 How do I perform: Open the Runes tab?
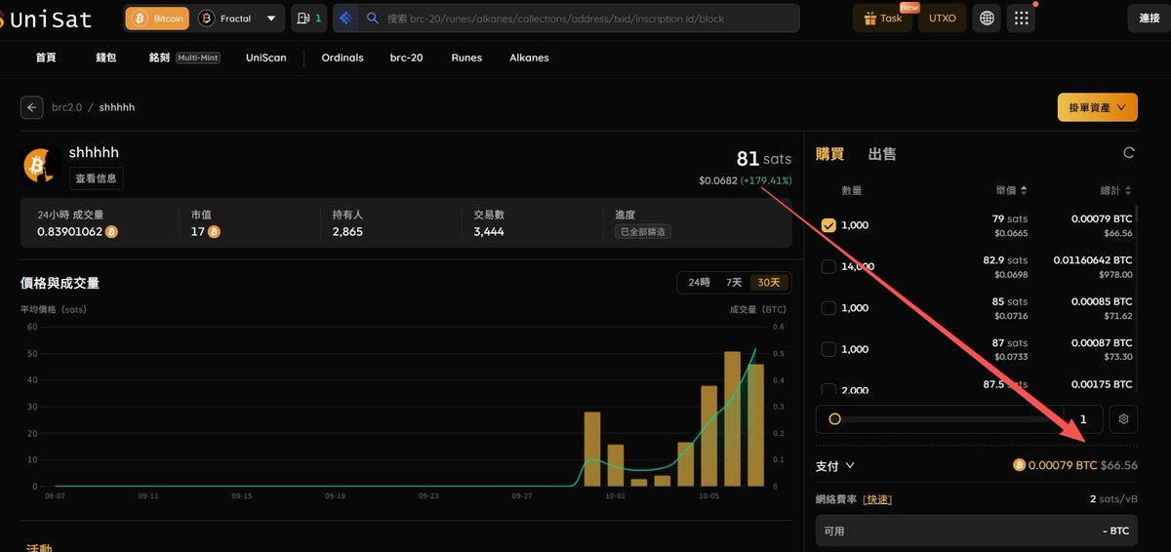point(466,58)
